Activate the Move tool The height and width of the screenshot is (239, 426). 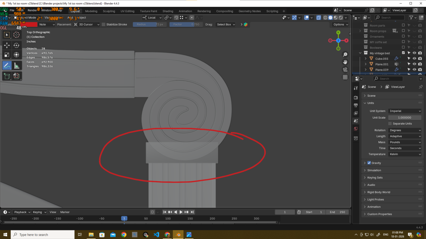click(x=7, y=45)
